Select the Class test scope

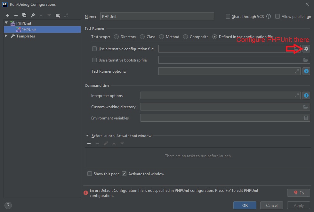click(x=142, y=37)
